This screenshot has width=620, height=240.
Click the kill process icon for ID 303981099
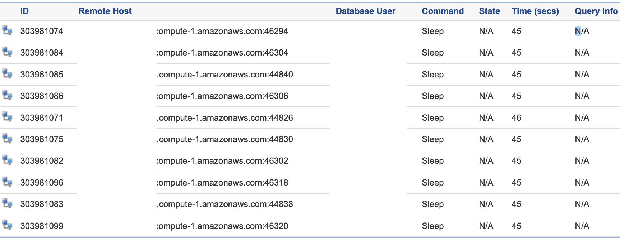click(8, 226)
